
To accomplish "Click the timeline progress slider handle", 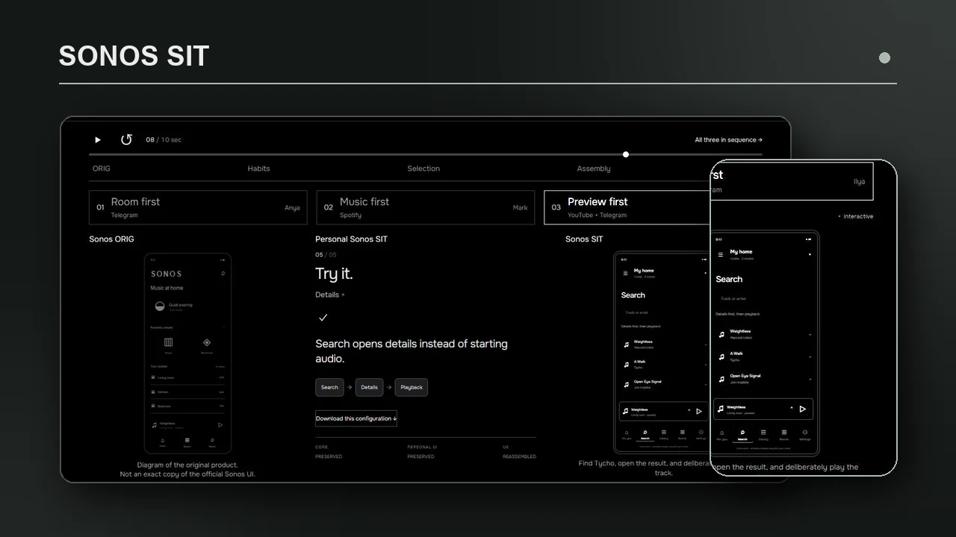I will (626, 154).
